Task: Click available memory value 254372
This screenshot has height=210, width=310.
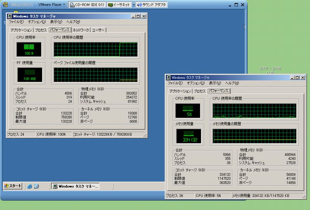Action: (131, 97)
